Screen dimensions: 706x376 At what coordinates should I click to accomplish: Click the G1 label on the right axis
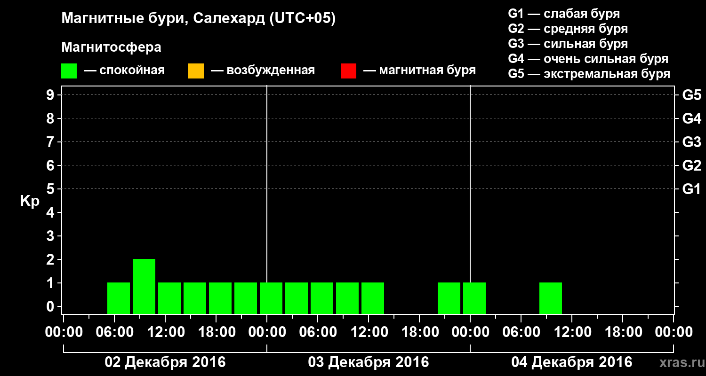pos(691,189)
